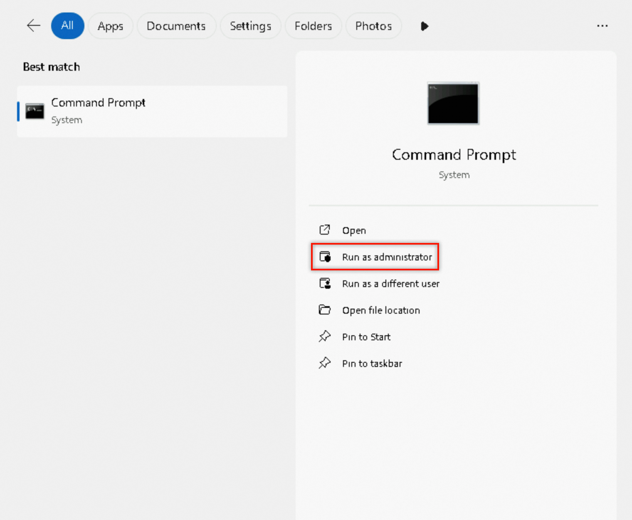Click the Open launch icon
The image size is (632, 520).
click(325, 230)
